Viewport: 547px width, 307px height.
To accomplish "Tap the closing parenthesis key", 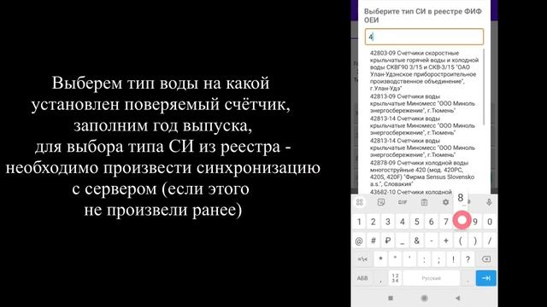I will [475, 240].
